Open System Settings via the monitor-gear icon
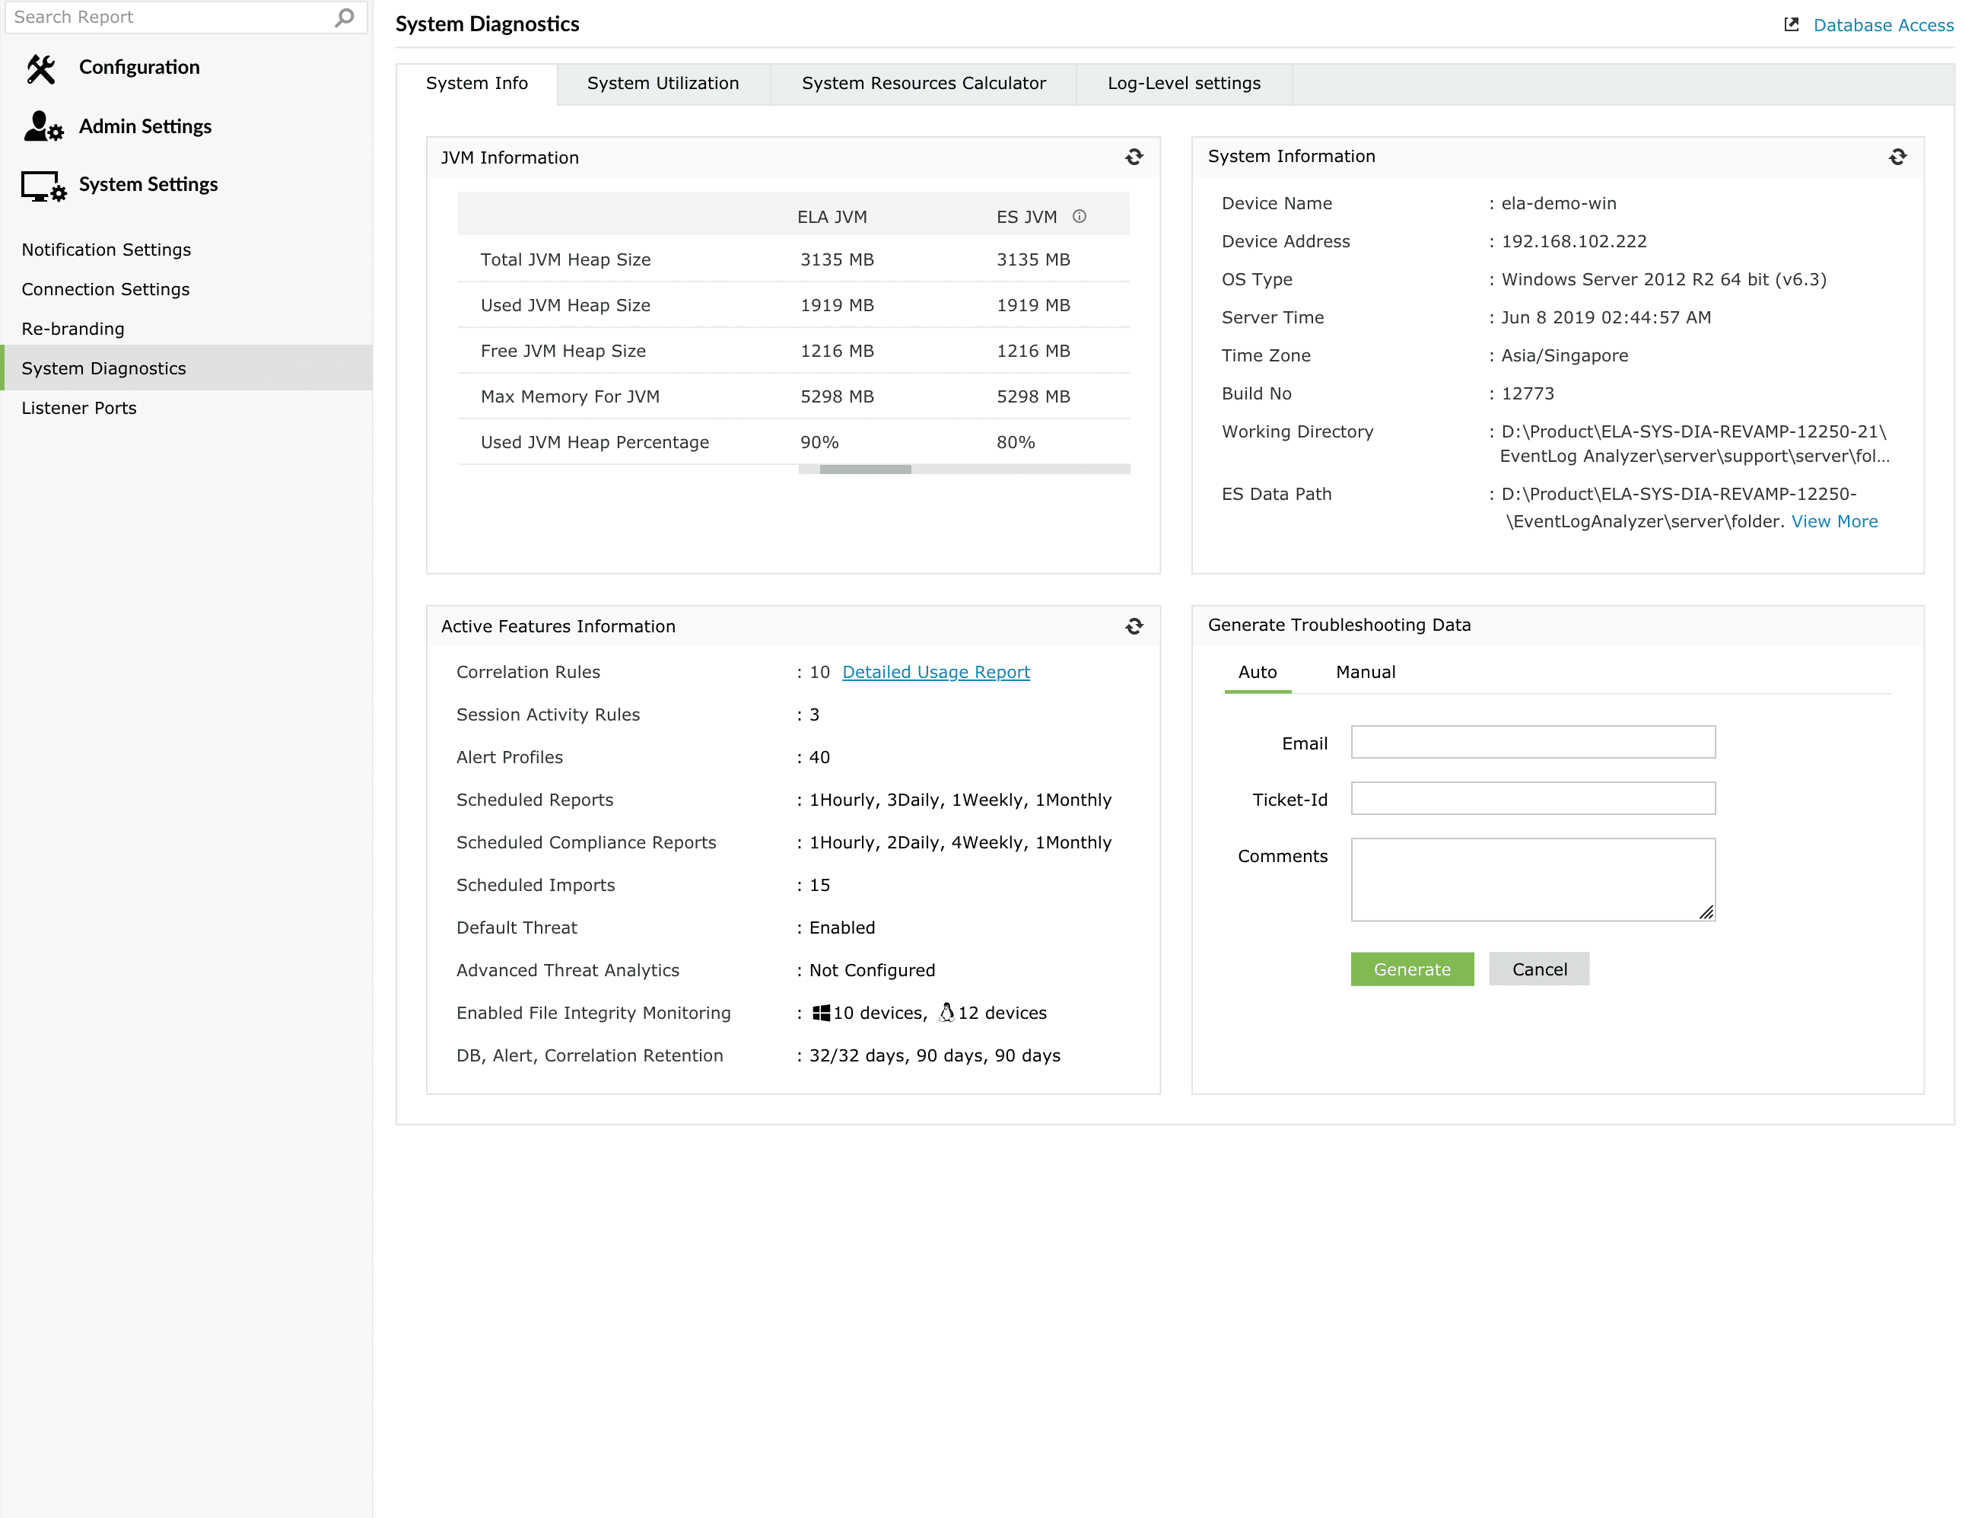This screenshot has width=1978, height=1518. (x=43, y=185)
